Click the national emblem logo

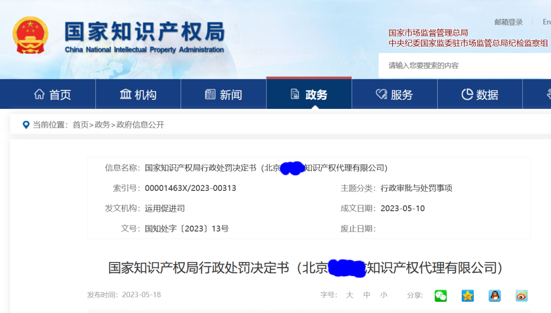coord(30,35)
